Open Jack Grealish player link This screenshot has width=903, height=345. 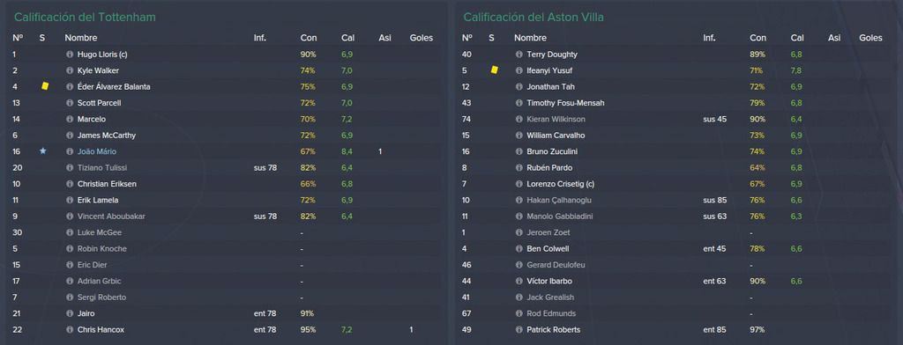click(x=550, y=297)
